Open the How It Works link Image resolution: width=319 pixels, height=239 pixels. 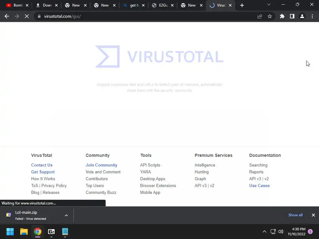pyautogui.click(x=43, y=179)
